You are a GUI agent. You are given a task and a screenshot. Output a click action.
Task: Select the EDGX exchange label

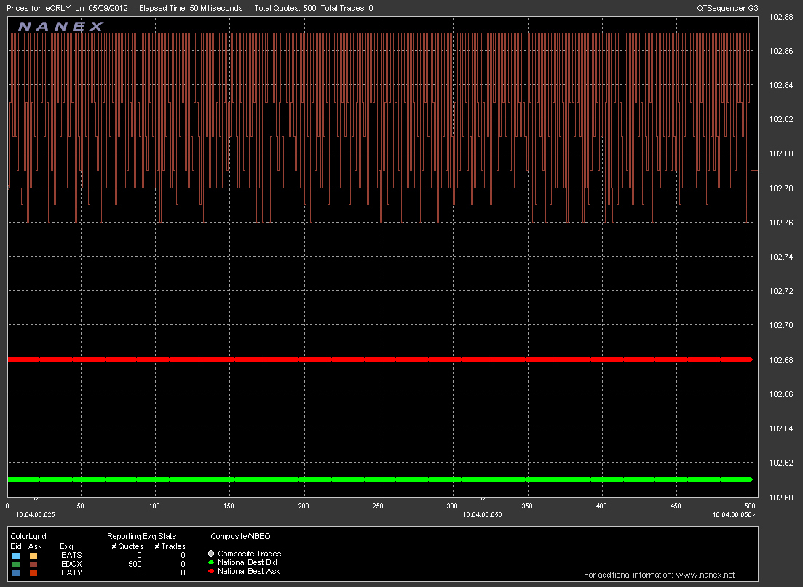point(71,564)
